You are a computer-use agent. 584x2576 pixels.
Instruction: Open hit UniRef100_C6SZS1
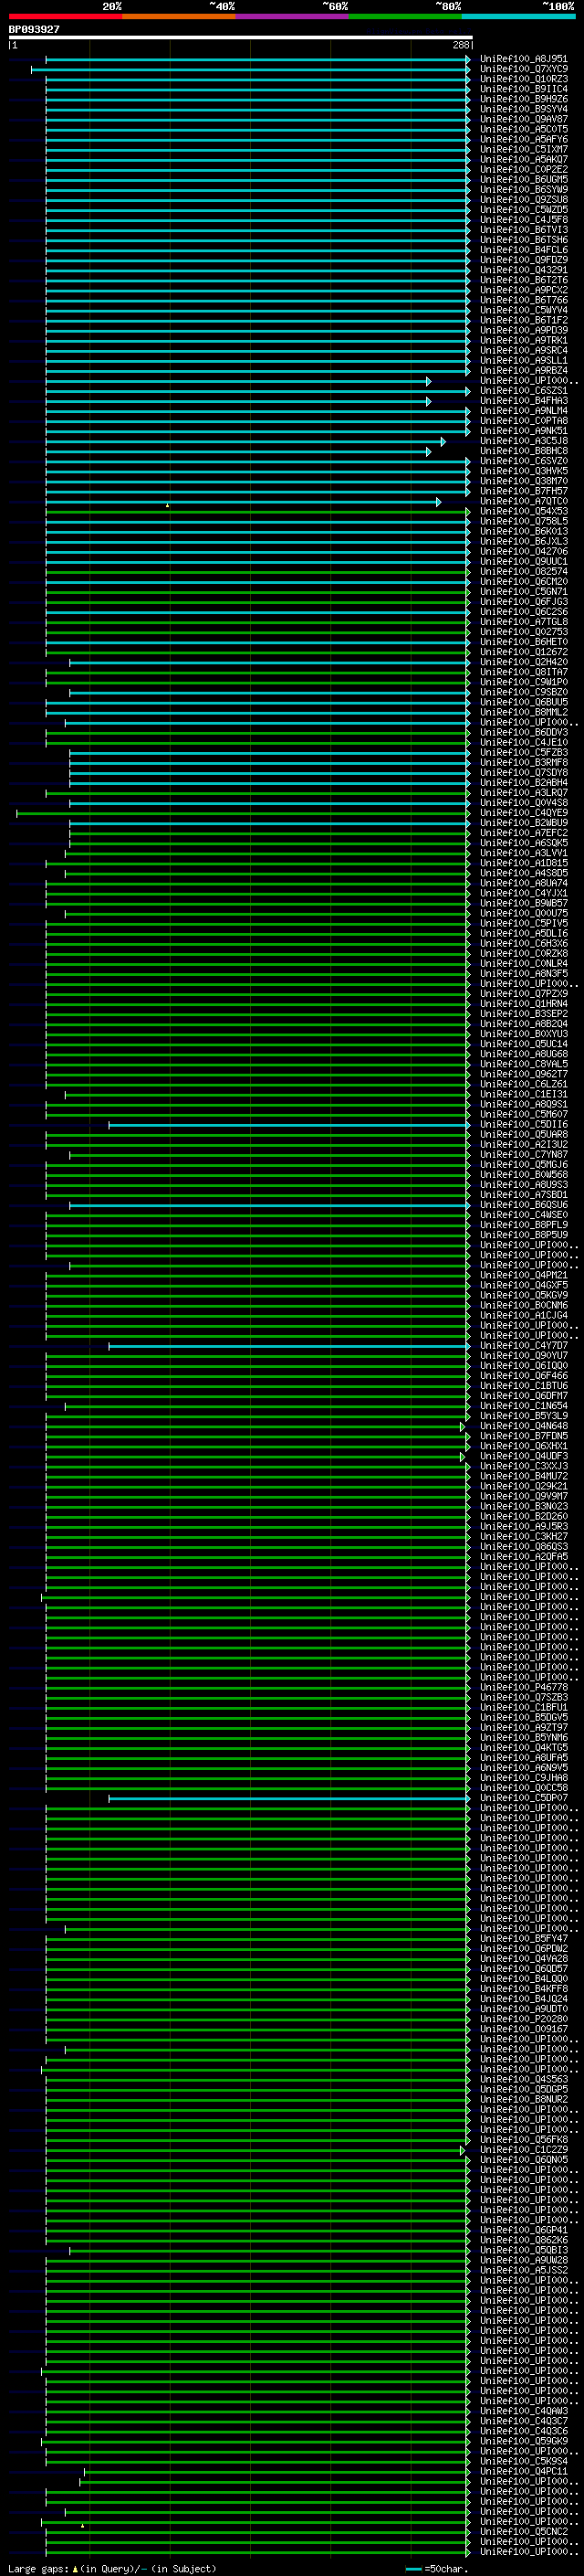(x=524, y=391)
